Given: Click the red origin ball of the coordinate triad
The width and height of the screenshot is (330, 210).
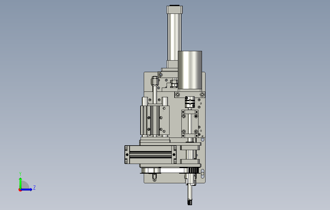Looking at the screenshot, I should (x=20, y=190).
